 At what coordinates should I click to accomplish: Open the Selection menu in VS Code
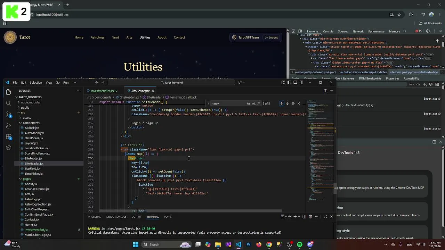[36, 83]
